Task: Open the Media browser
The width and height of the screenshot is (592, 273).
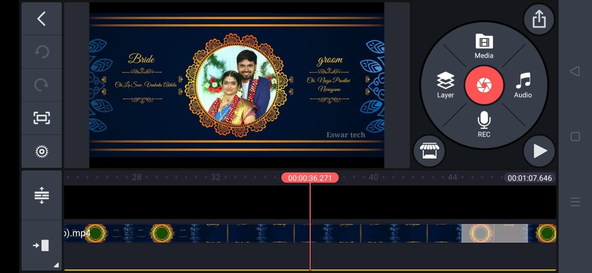Action: [484, 47]
